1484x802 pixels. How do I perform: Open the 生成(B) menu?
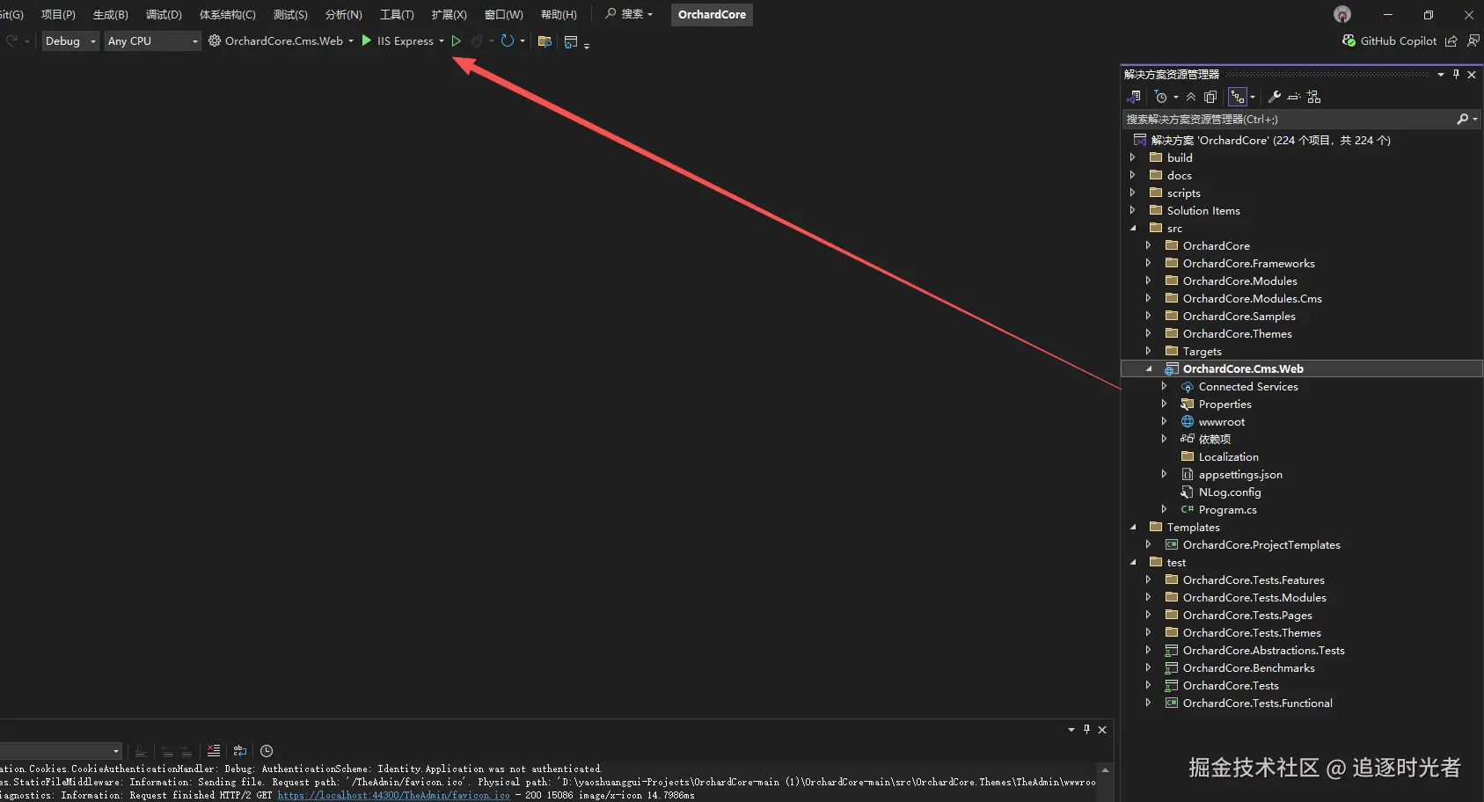[111, 14]
